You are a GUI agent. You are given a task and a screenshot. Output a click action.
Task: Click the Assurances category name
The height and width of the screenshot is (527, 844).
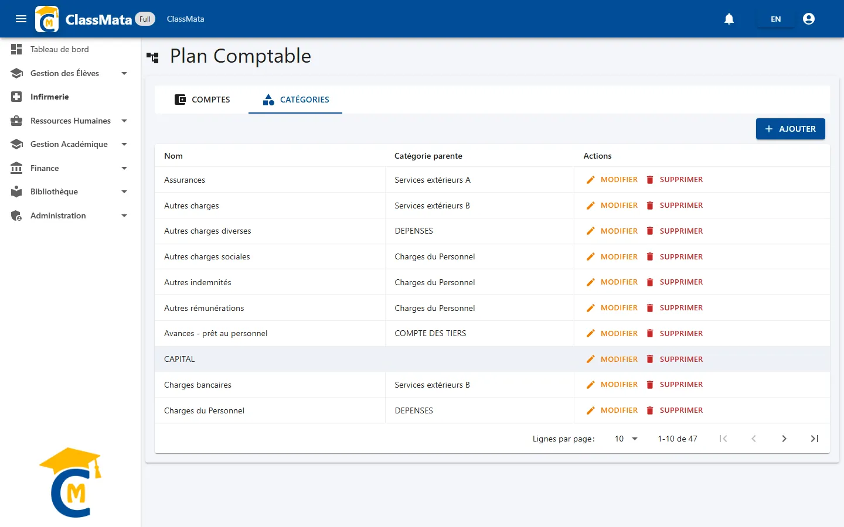(185, 180)
